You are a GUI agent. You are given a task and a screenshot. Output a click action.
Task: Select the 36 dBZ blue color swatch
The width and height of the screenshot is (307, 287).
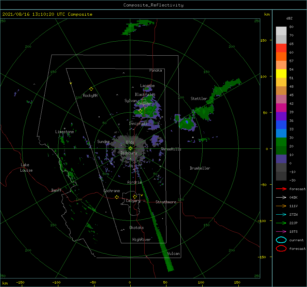point(281,125)
